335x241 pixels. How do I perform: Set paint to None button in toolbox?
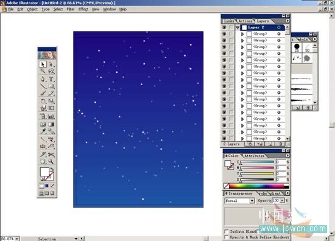(x=52, y=186)
